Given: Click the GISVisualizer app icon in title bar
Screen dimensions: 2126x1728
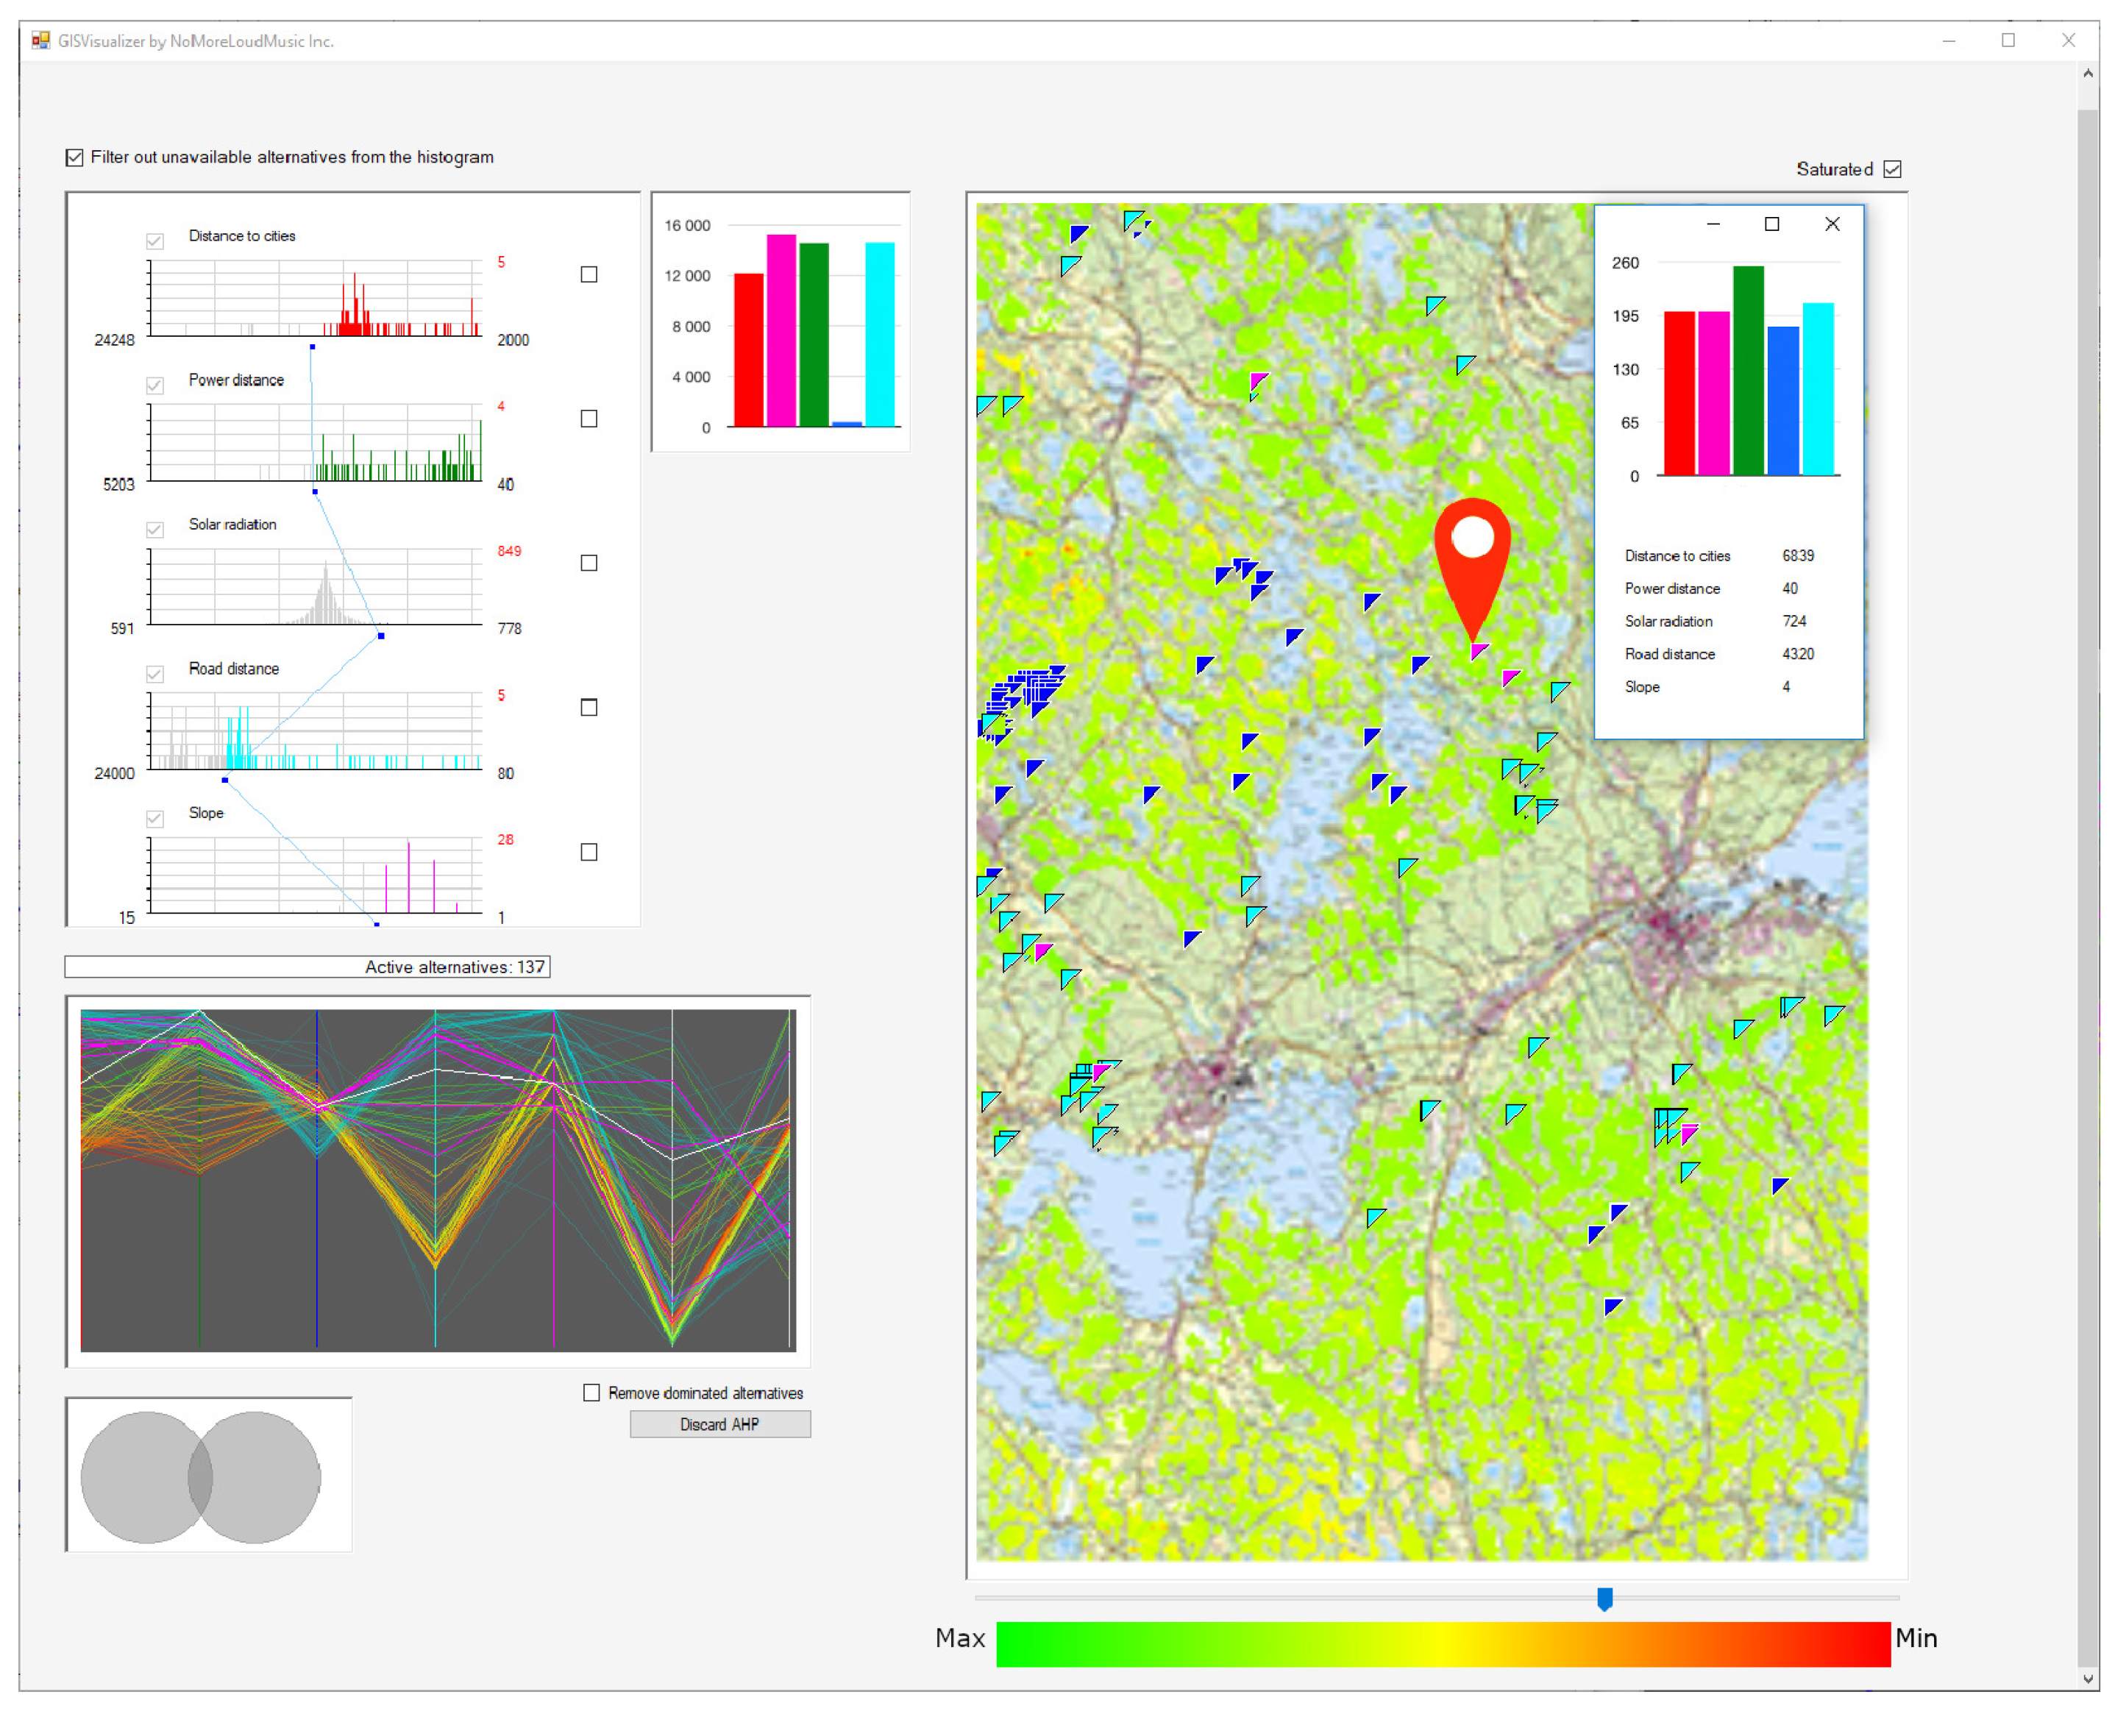Looking at the screenshot, I should tap(40, 40).
